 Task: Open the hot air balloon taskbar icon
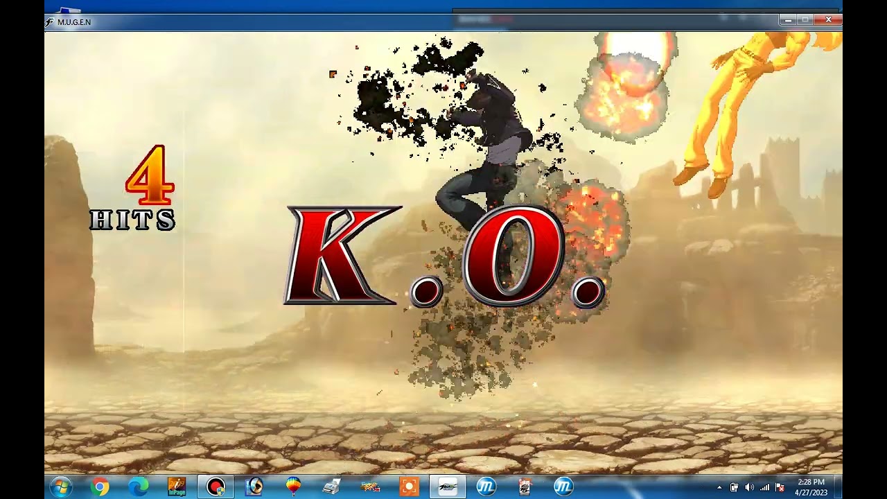click(293, 487)
